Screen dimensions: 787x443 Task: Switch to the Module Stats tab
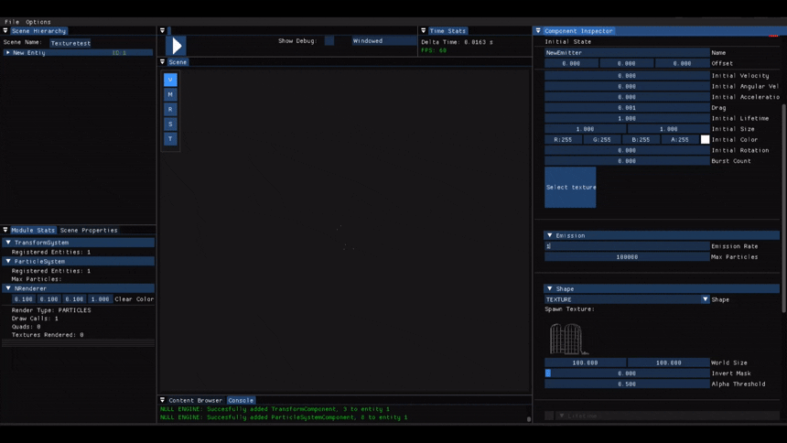click(x=33, y=230)
